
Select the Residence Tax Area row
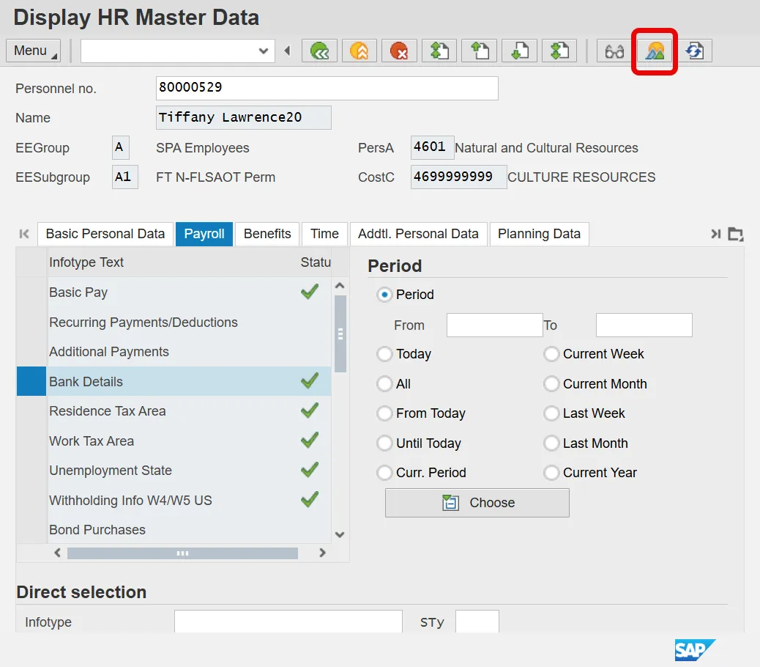tap(108, 411)
